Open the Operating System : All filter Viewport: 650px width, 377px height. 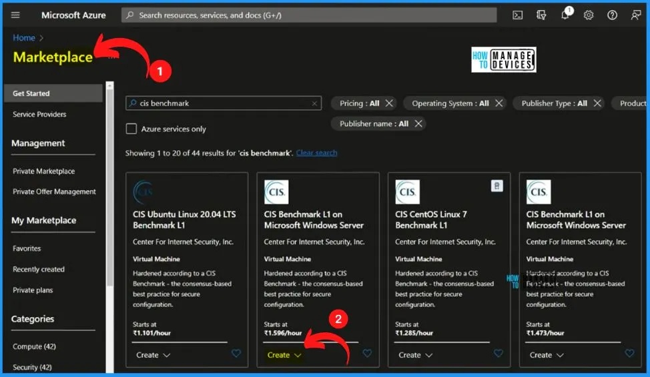[x=450, y=103]
